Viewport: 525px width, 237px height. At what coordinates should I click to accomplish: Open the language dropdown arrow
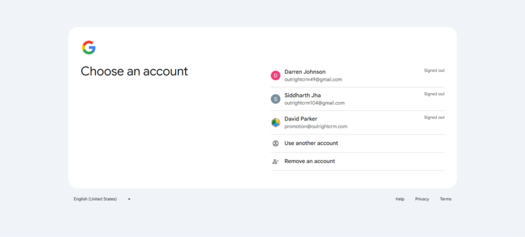tap(129, 199)
